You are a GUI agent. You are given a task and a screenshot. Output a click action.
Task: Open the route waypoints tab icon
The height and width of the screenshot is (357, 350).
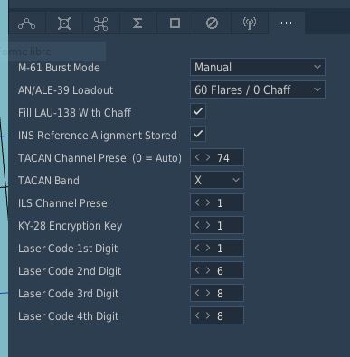27,23
